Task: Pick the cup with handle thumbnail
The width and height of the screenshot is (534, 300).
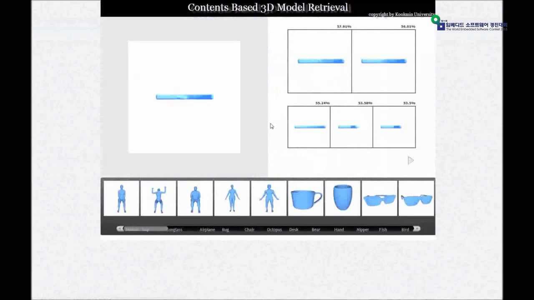Action: point(305,198)
